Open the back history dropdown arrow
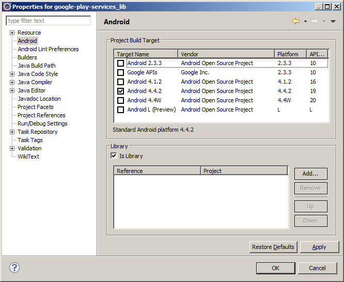 305,22
